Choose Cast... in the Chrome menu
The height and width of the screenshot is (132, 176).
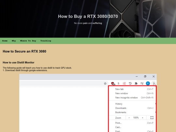point(133,127)
